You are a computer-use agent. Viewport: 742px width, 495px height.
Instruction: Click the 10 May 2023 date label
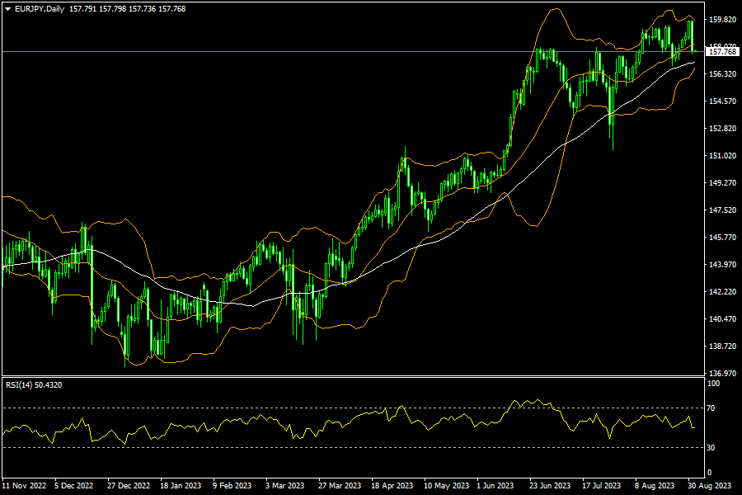point(446,486)
